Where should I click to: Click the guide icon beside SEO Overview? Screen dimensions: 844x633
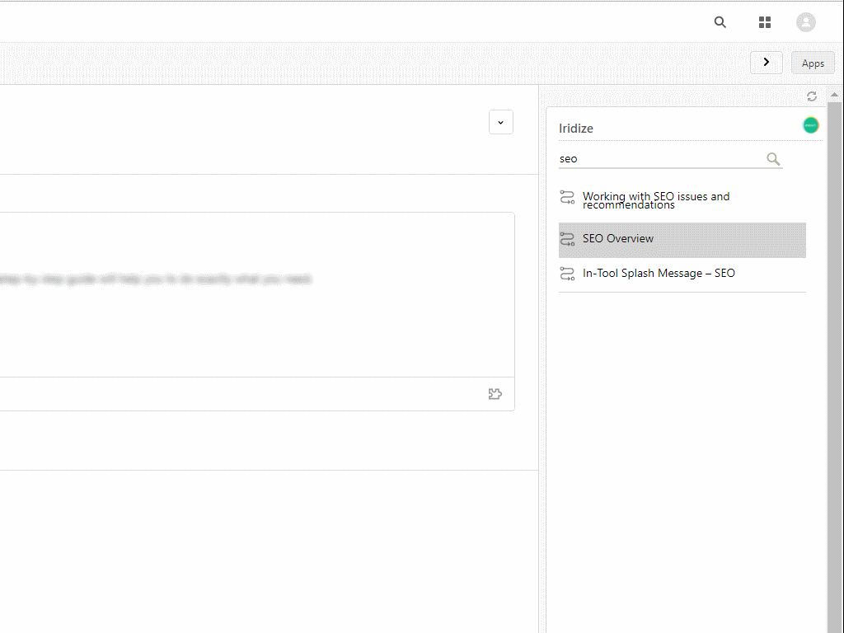coord(567,239)
